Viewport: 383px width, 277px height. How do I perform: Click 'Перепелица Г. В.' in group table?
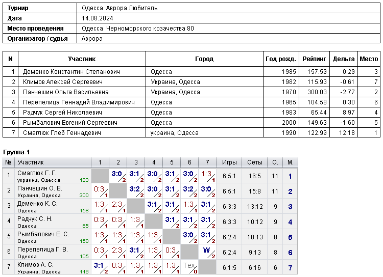click(x=42, y=250)
